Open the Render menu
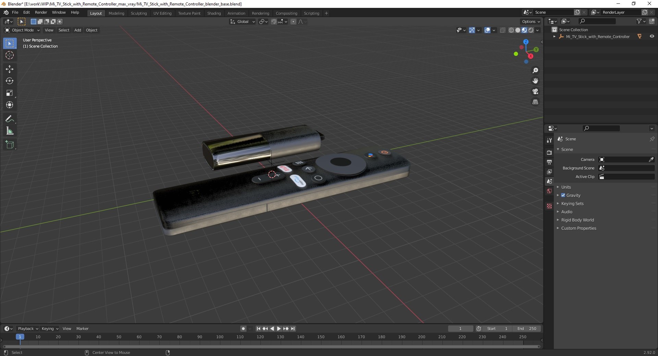Viewport: 658px width, 356px height. coord(41,12)
